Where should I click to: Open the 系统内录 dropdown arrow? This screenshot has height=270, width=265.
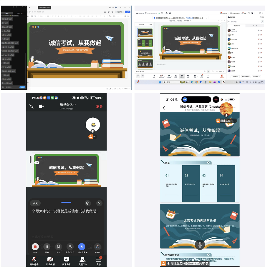coord(87,252)
